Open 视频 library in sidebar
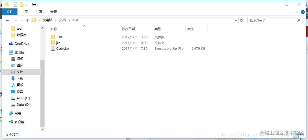The height and width of the screenshot is (140, 308). 20,59
